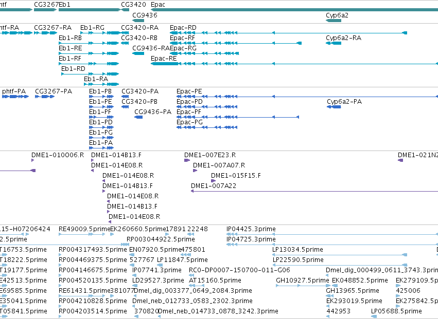Open the LP11847.5prime EST label
The image size is (438, 319).
tap(182, 260)
